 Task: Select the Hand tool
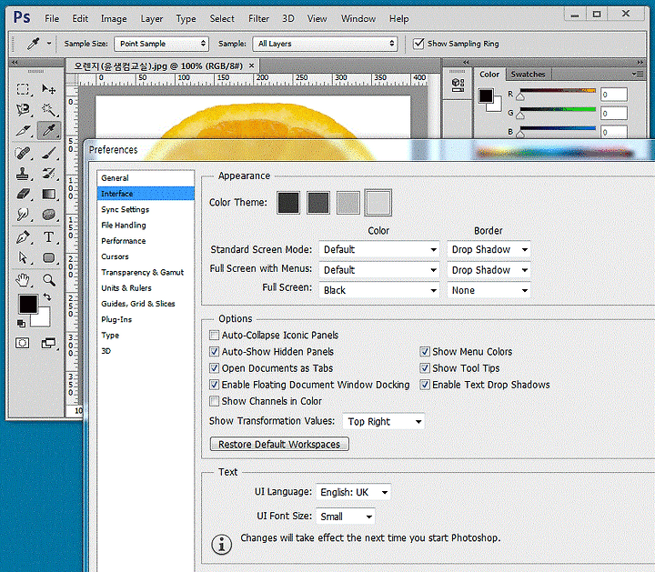coord(23,280)
